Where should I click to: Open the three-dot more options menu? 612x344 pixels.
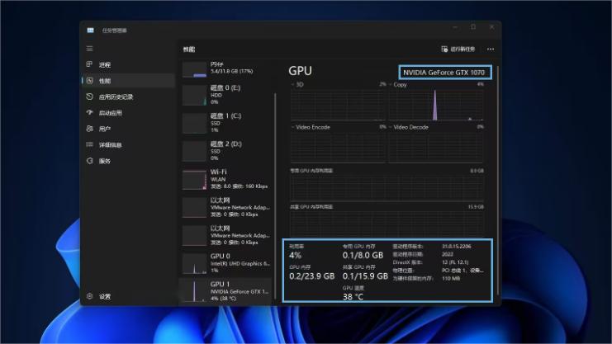click(x=491, y=49)
